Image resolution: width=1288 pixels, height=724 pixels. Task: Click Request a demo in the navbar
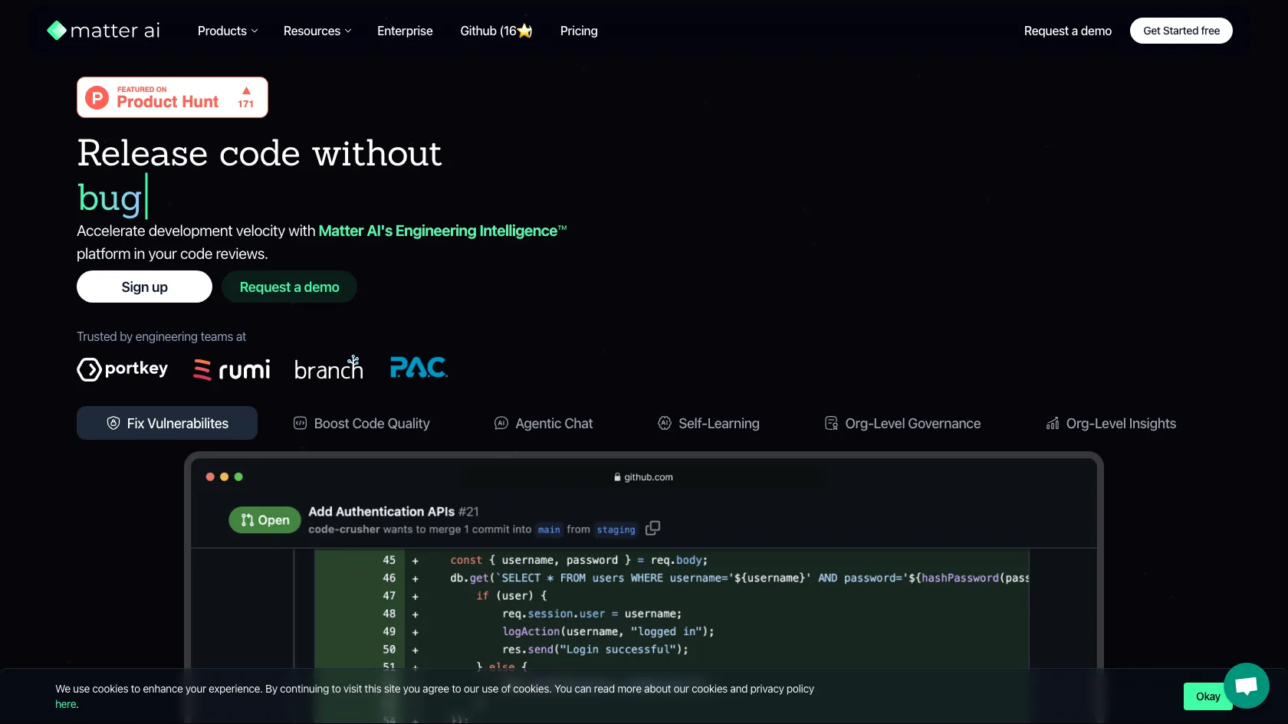pos(1068,31)
